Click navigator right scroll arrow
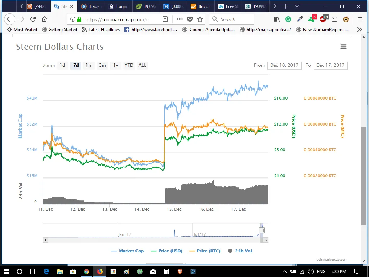 (266, 240)
